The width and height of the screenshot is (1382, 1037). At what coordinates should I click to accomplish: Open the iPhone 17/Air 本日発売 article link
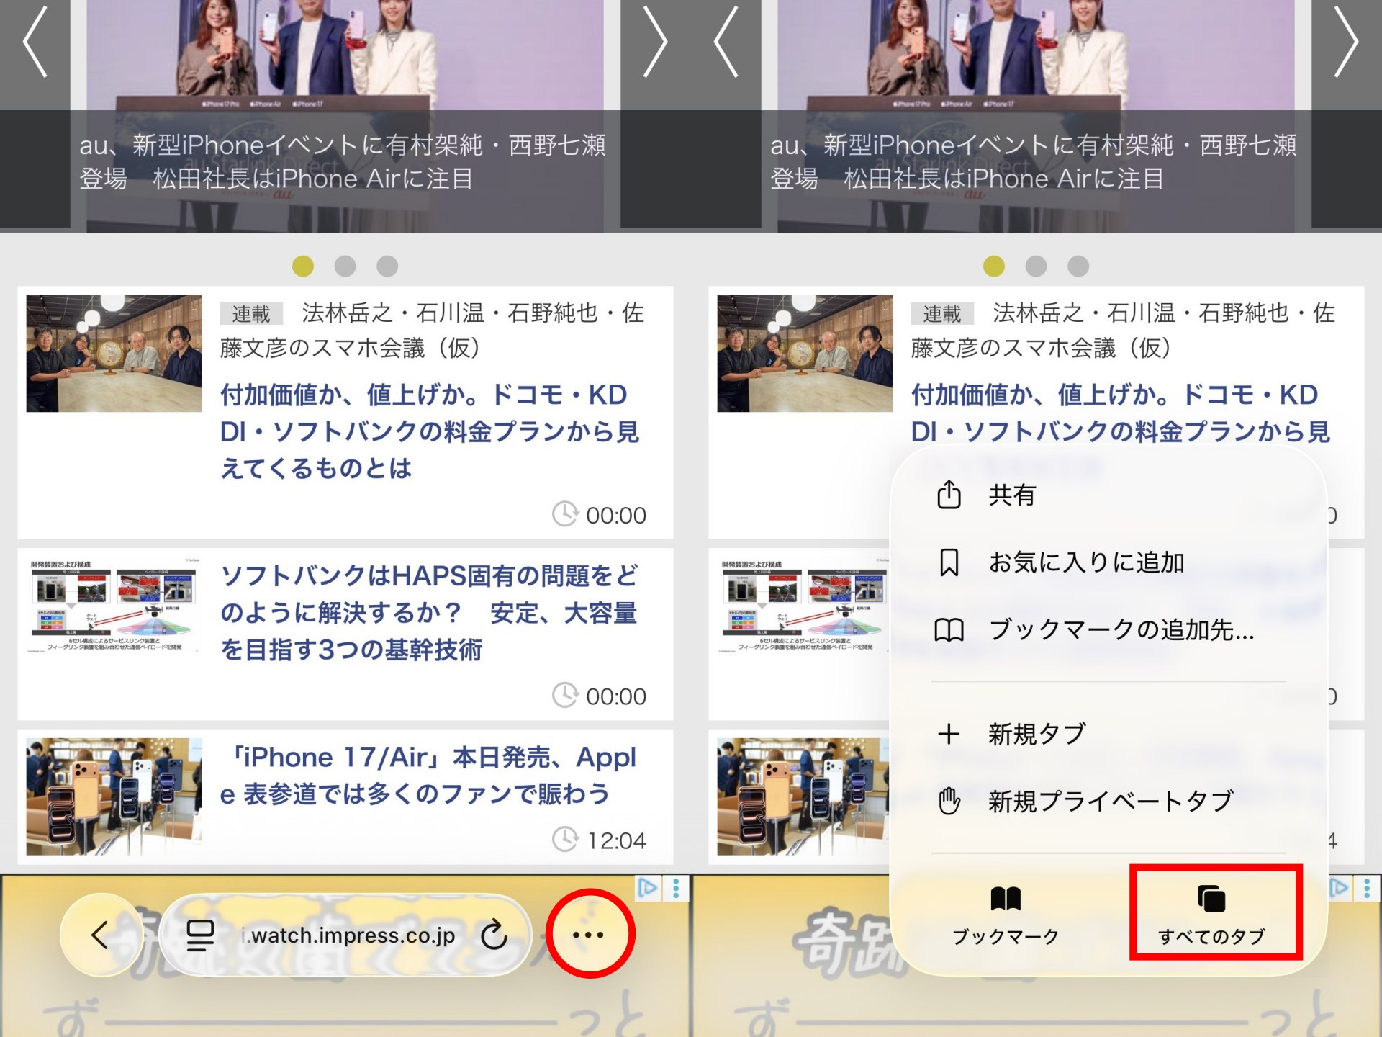(x=432, y=774)
